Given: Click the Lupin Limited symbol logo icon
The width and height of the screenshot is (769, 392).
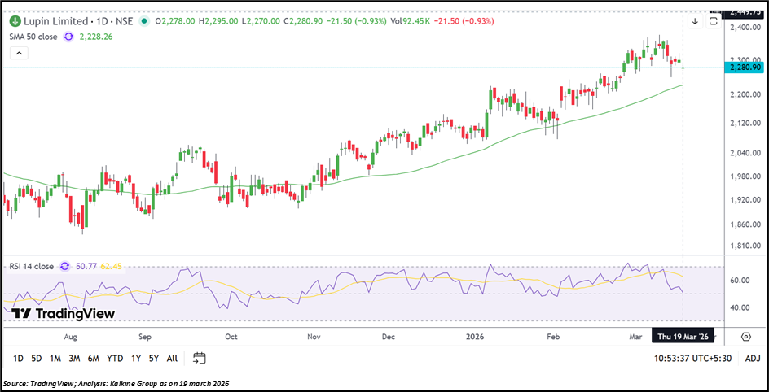Looking at the screenshot, I should [x=15, y=21].
